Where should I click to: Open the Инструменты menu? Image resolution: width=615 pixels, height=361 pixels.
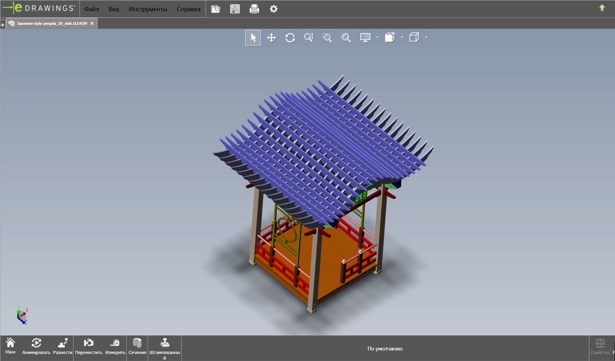pos(148,9)
